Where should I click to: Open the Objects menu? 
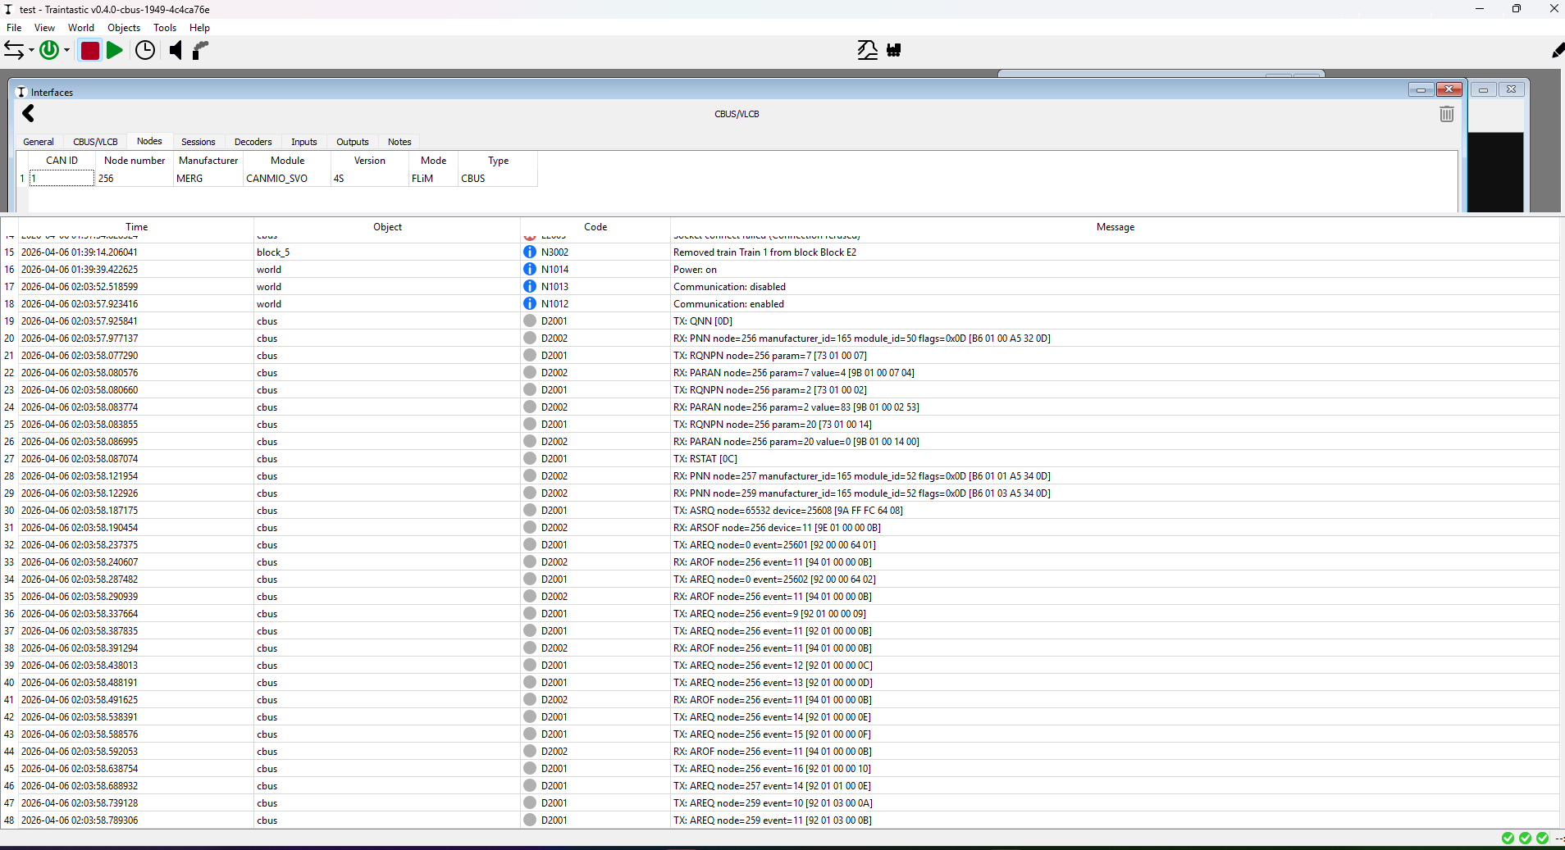tap(124, 28)
